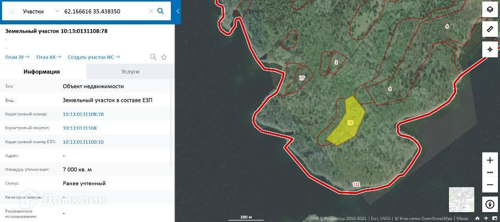This screenshot has width=500, height=222.
Task: Select the ruler measurement tool
Action: [490, 29]
